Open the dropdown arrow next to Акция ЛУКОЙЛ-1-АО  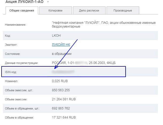click(x=48, y=2)
